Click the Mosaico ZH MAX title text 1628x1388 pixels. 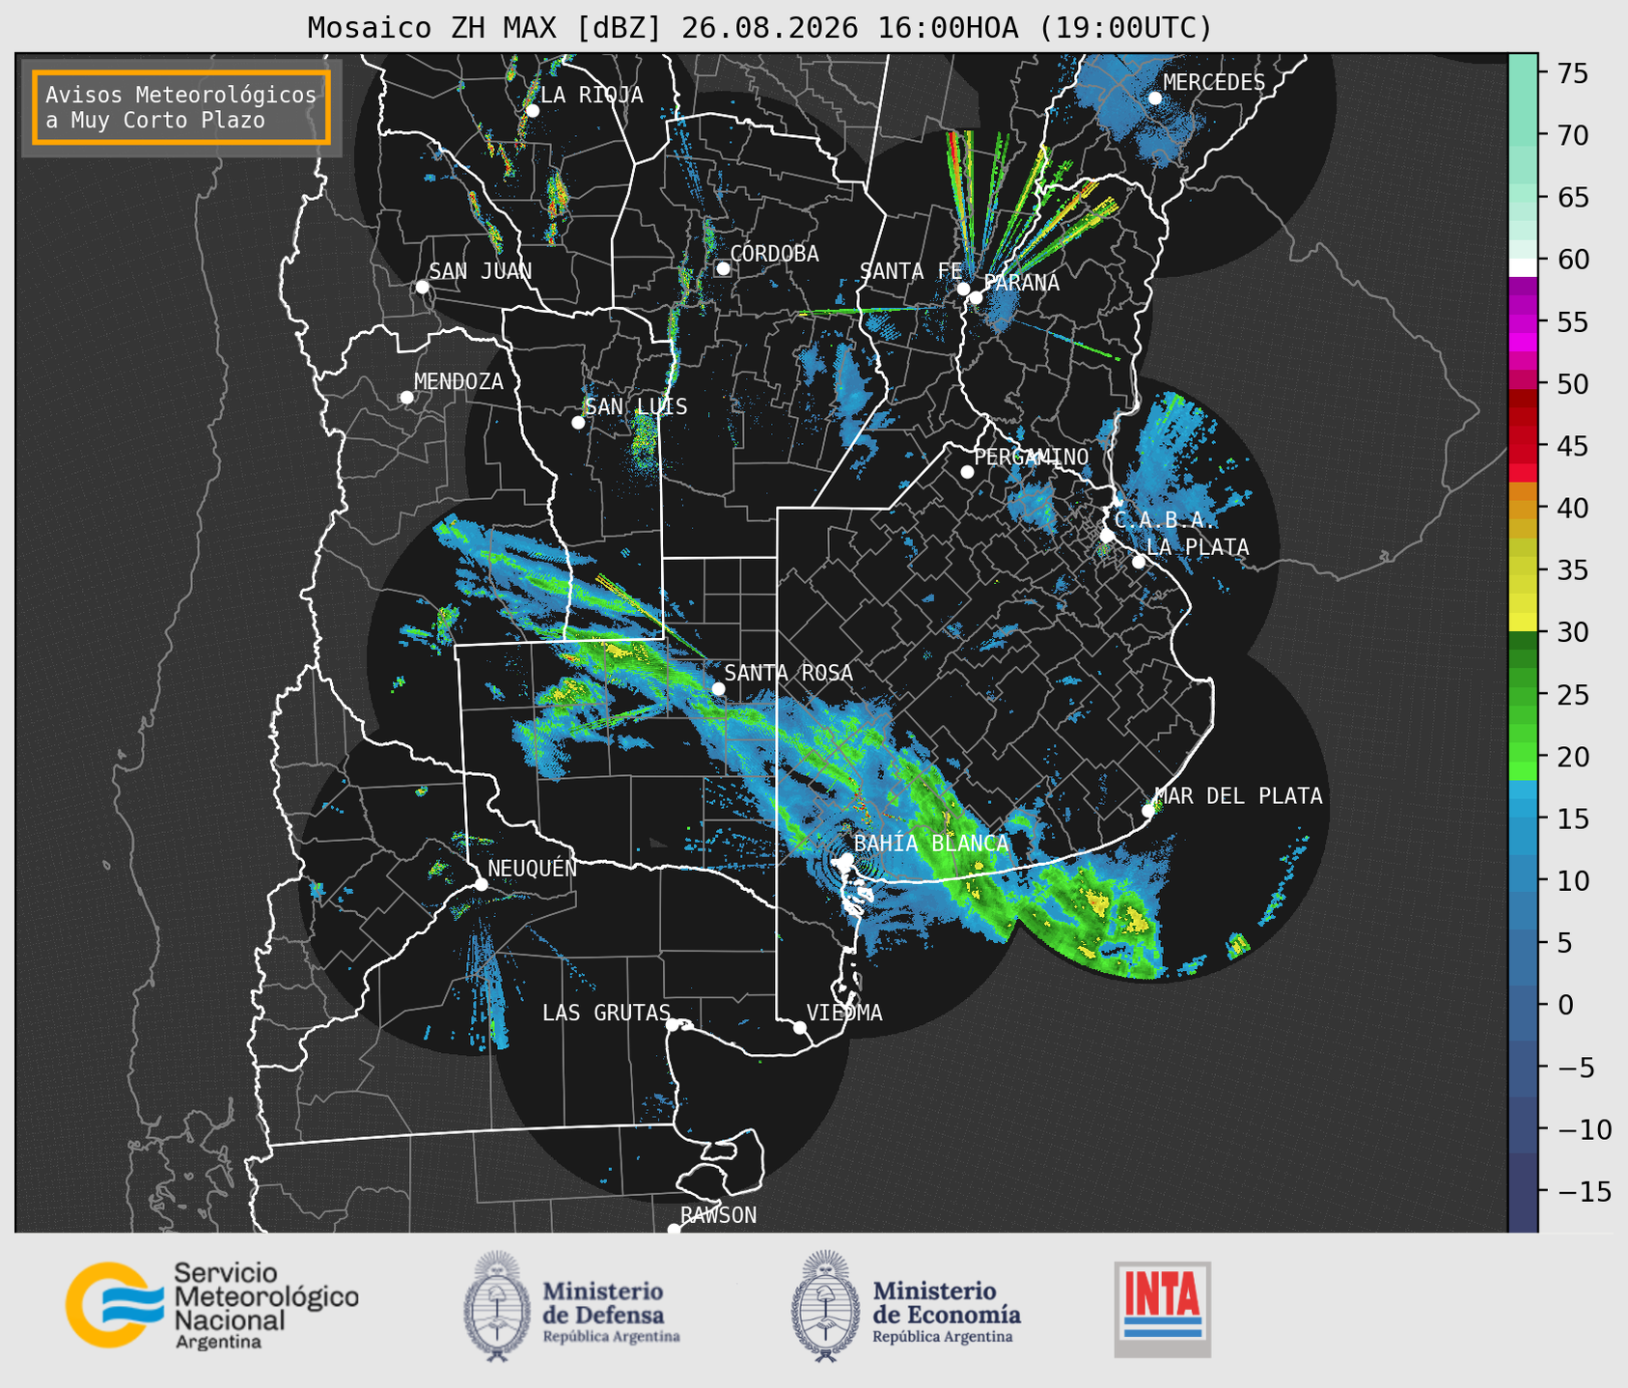click(x=484, y=28)
